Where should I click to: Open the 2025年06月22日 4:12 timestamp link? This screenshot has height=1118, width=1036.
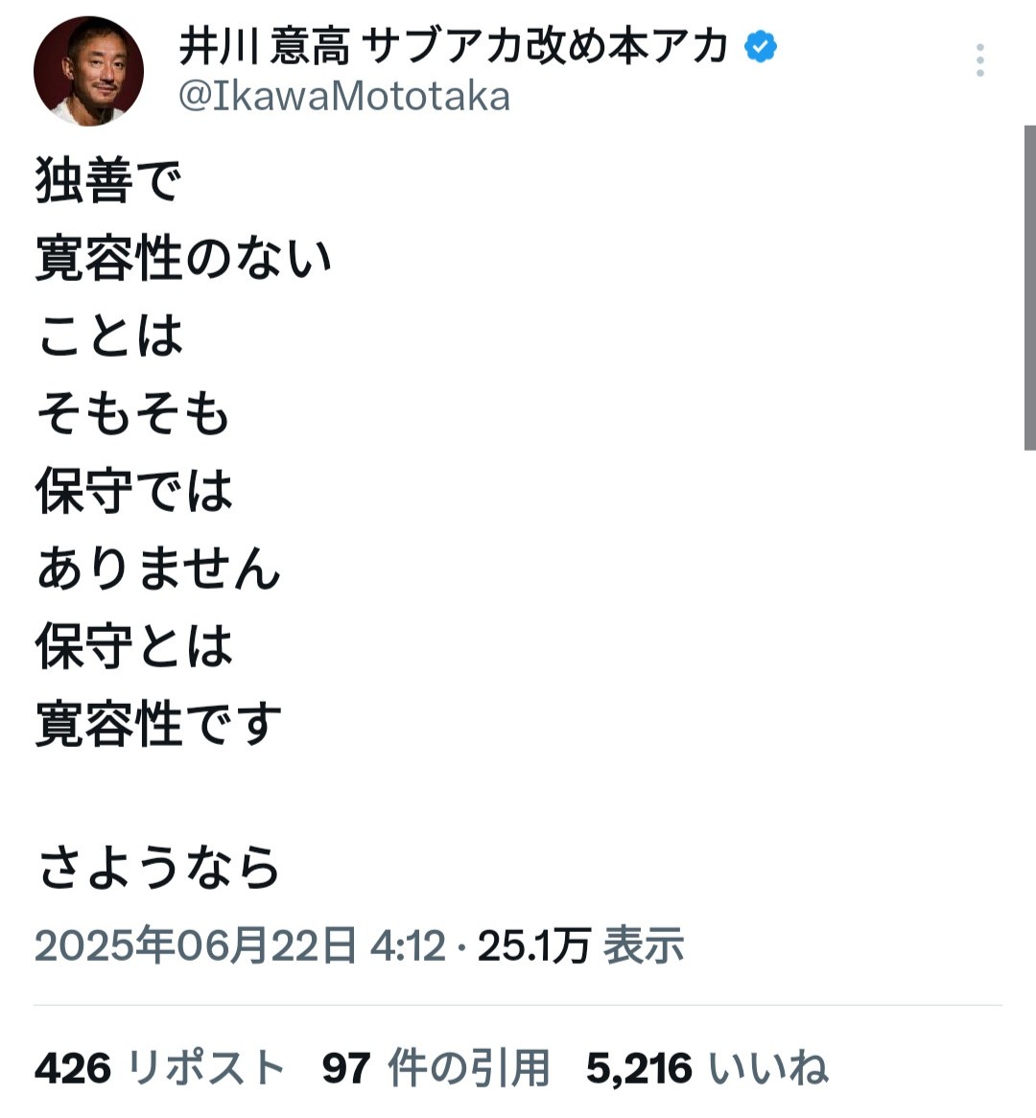[240, 946]
